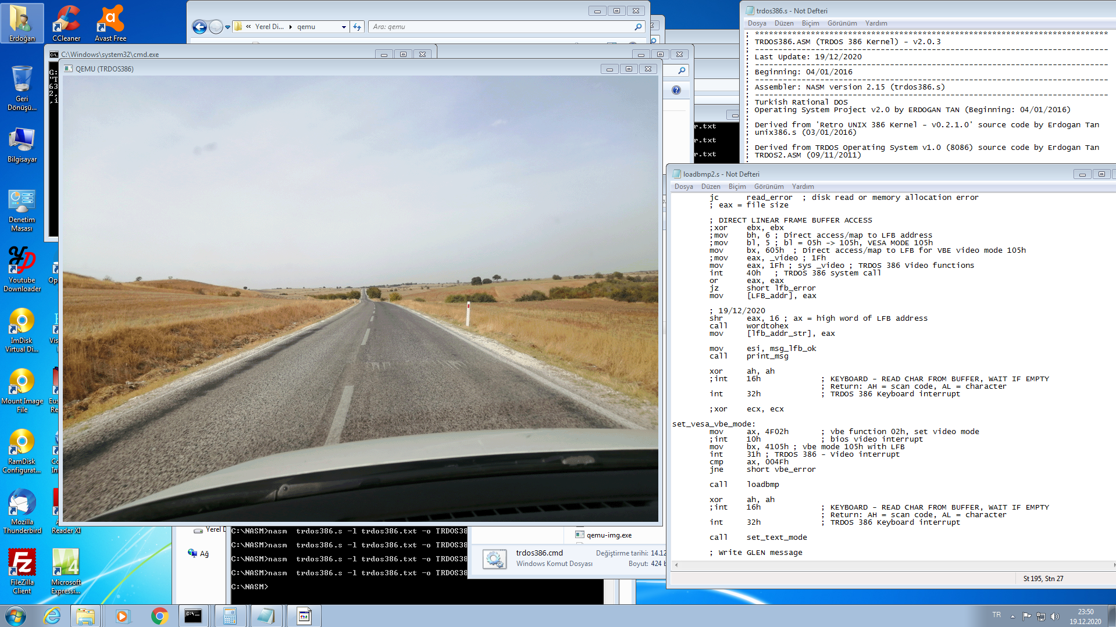Viewport: 1116px width, 627px height.
Task: Click the 'Ara: qemu' search field
Action: coord(500,27)
